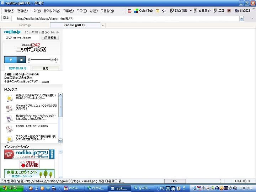
Task: Open the 早起きリビング shopping topic
Action: (x=36, y=117)
